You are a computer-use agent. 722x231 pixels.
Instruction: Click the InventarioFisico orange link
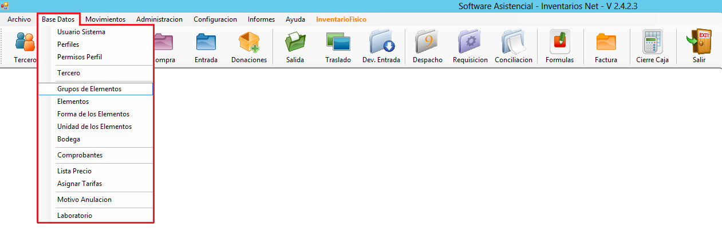coord(341,19)
